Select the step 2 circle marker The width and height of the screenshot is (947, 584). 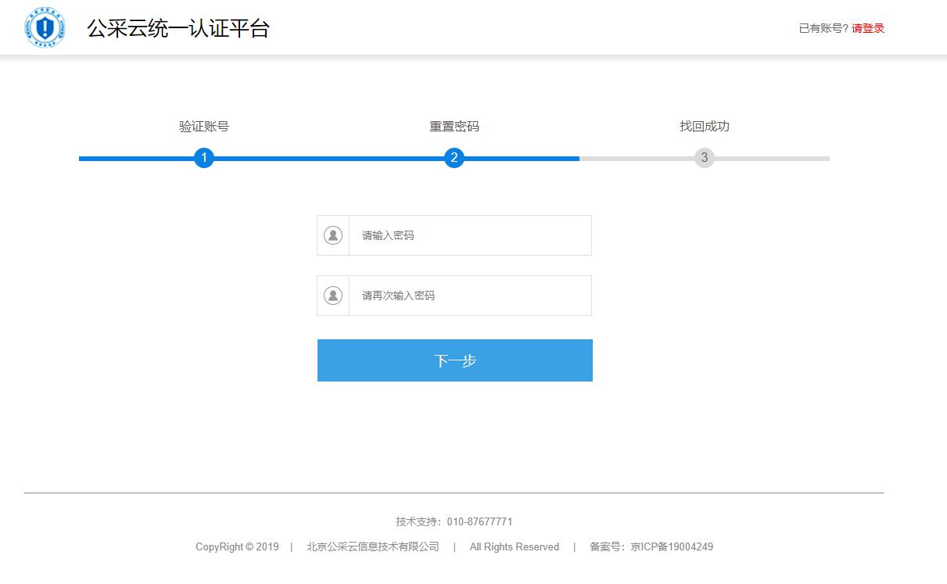(x=454, y=158)
